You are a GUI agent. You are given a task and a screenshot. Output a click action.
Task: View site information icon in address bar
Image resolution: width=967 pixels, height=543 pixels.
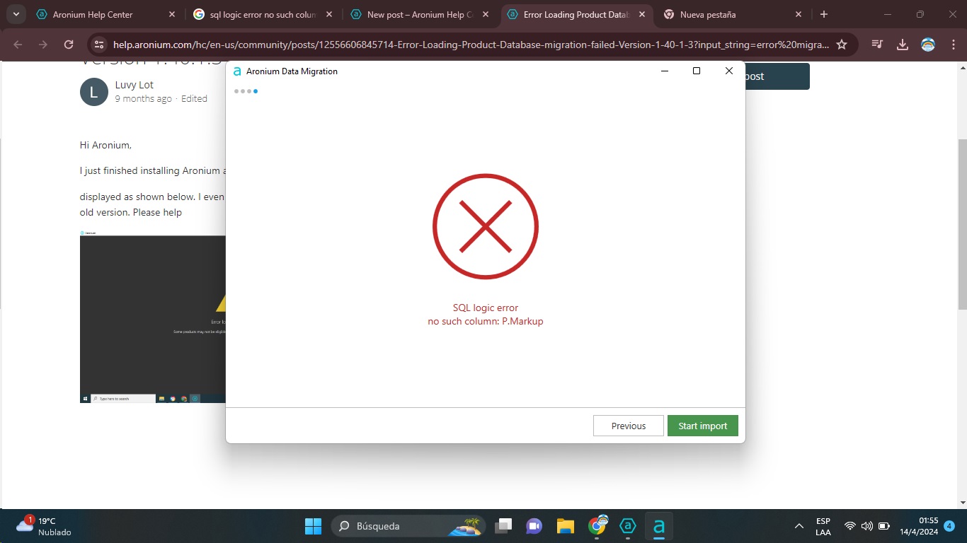[x=100, y=45]
